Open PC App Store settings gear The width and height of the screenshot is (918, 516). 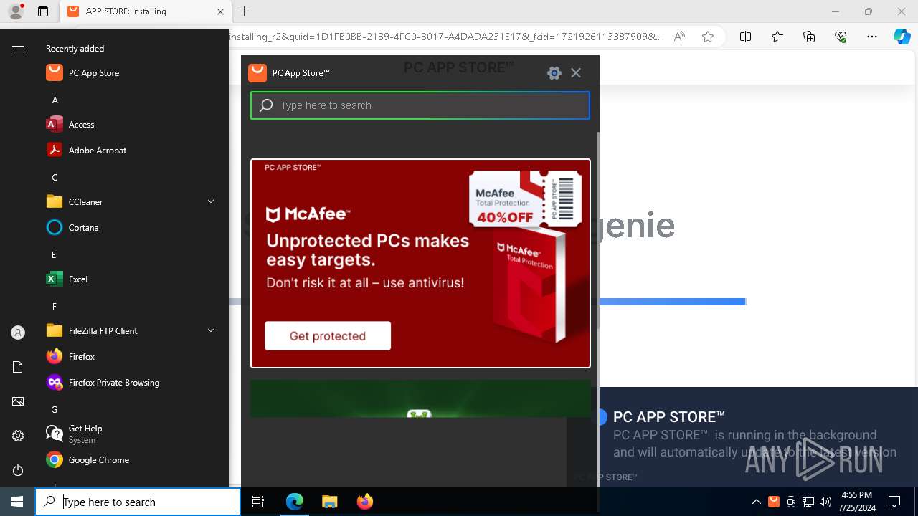click(554, 72)
